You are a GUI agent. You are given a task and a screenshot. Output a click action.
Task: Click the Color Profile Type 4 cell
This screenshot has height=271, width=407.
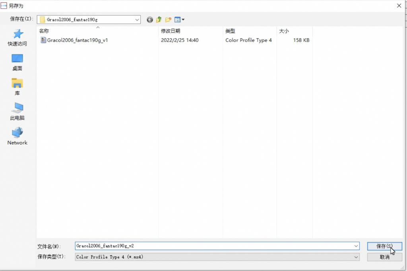click(x=248, y=40)
